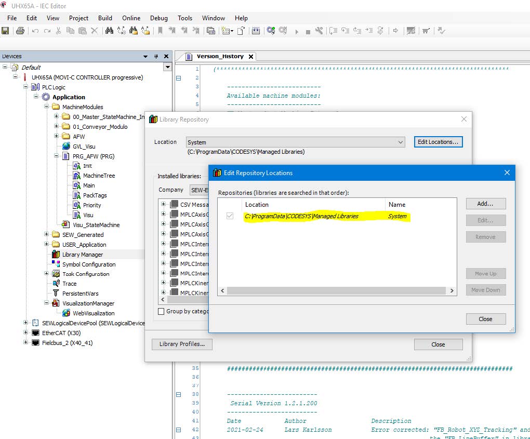The image size is (530, 439).
Task: Click the Library Profiles... button
Action: [x=182, y=344]
